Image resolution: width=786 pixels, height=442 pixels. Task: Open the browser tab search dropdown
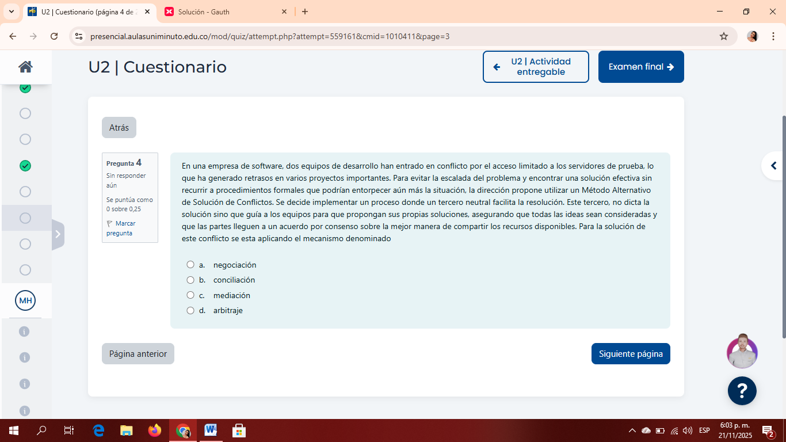[11, 12]
